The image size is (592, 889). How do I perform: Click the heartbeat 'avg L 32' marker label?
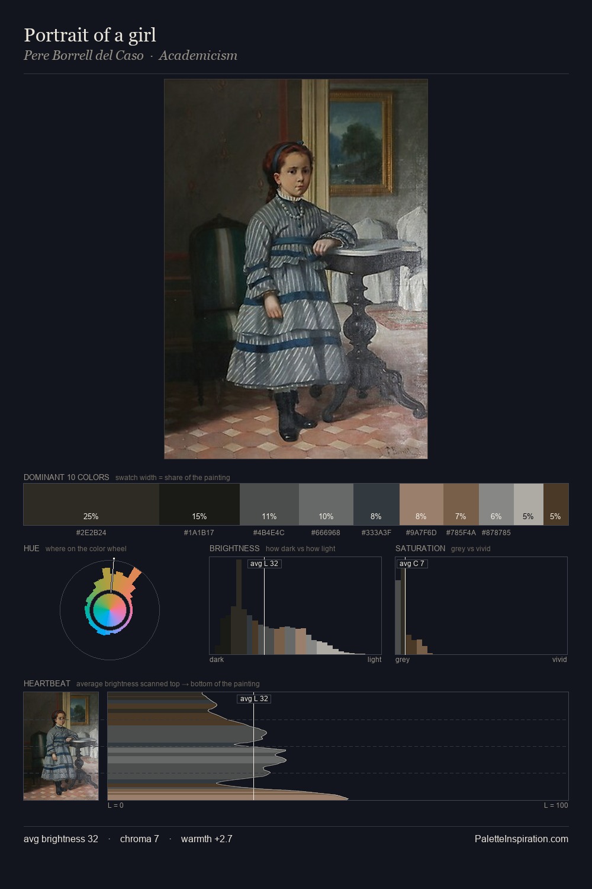coord(254,699)
